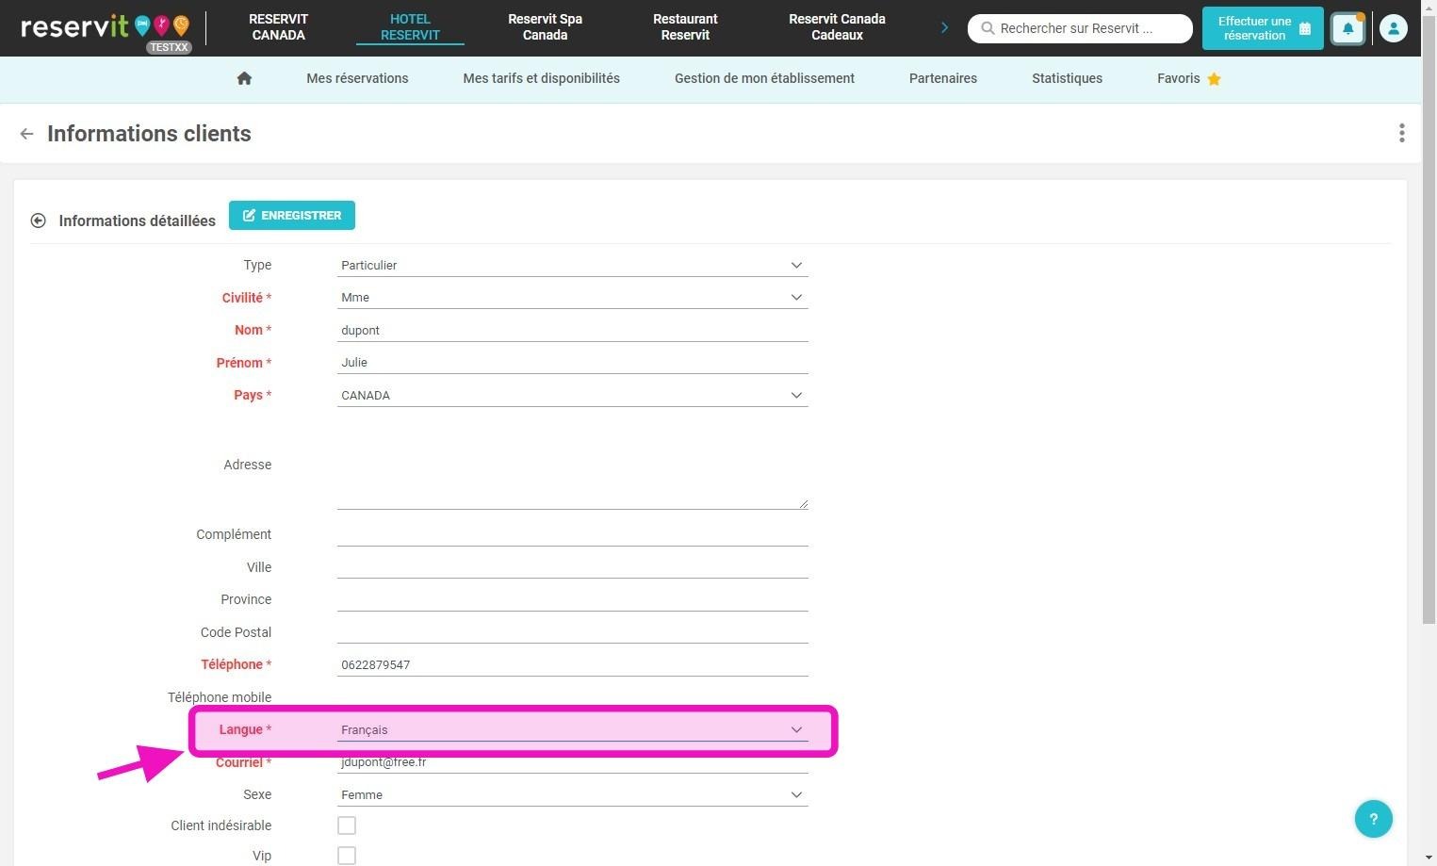Click the Reservit logo
The height and width of the screenshot is (866, 1437).
(105, 25)
